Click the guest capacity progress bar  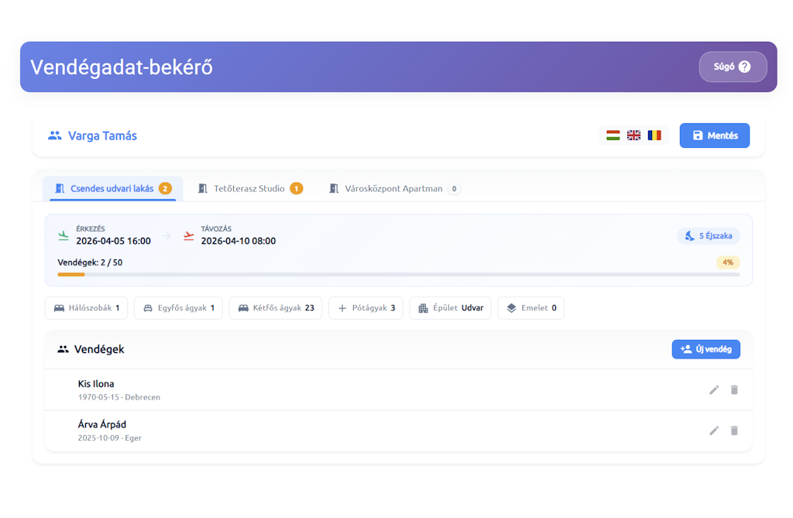click(x=398, y=274)
